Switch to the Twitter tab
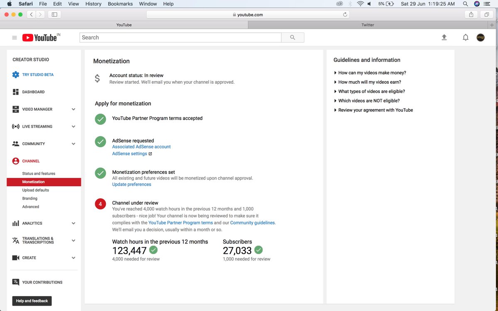The height and width of the screenshot is (311, 498). click(368, 25)
